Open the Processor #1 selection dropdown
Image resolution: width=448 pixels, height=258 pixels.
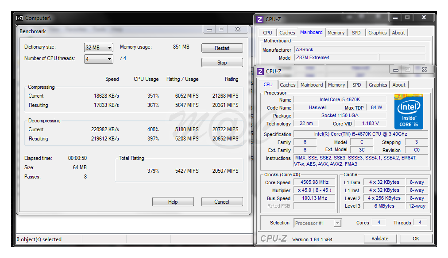[x=317, y=223]
